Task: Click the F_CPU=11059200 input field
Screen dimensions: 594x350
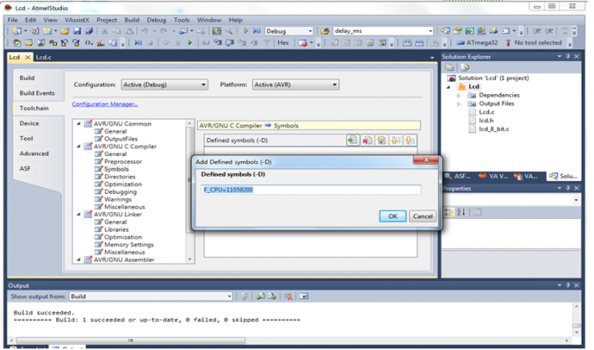Action: point(311,190)
